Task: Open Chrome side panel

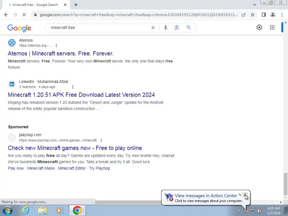Action: click(264, 15)
